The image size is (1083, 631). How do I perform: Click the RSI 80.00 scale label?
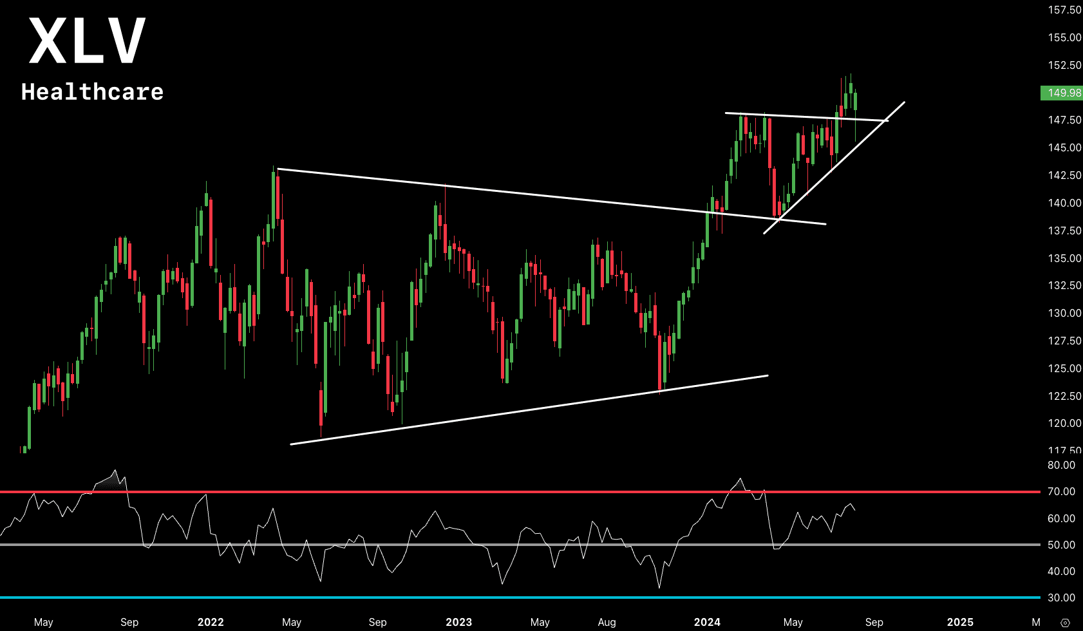[1061, 465]
